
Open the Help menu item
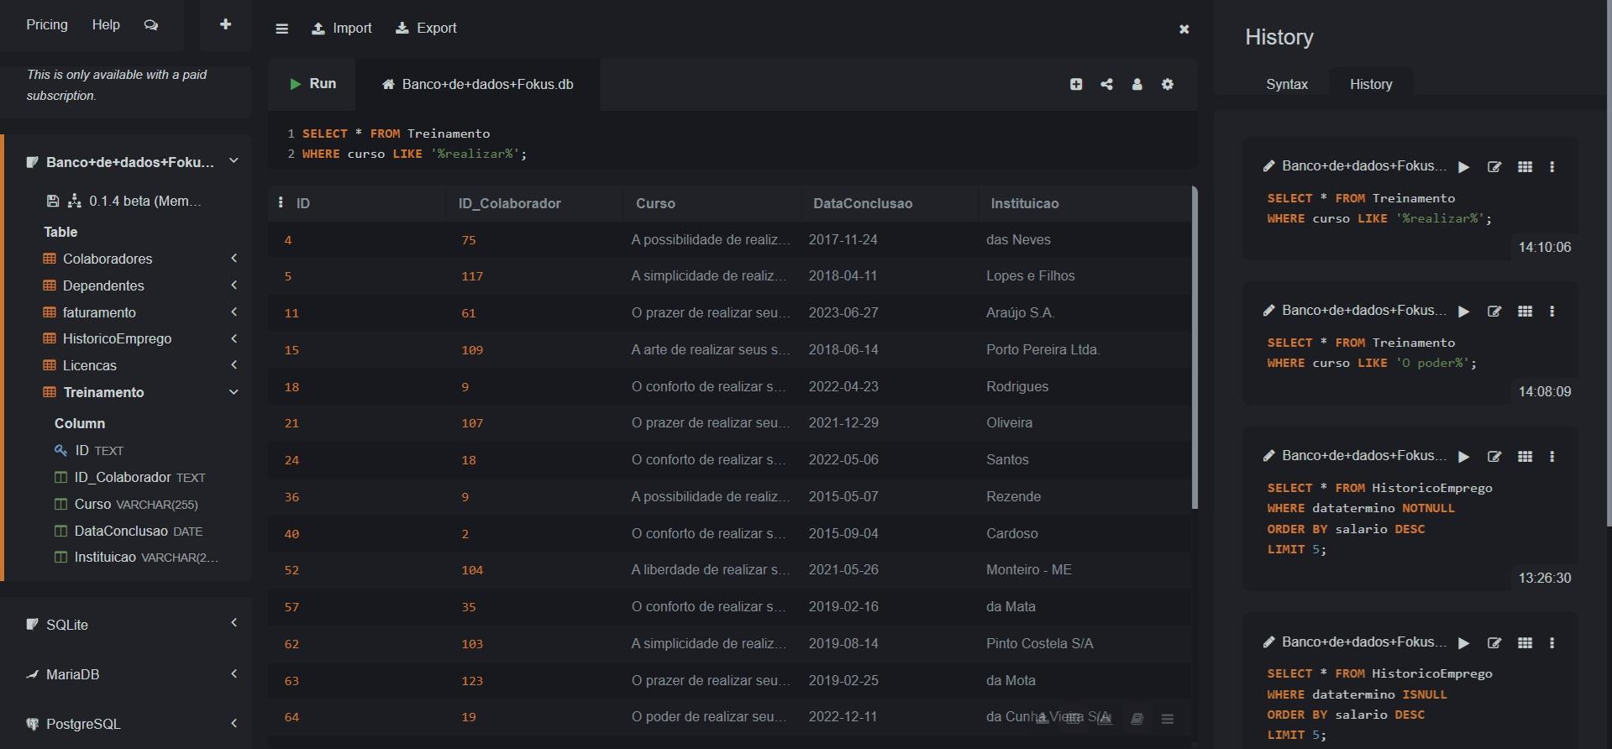(x=106, y=25)
